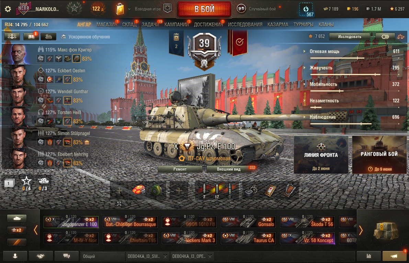Select the first aid kit consumable slot
The height and width of the screenshot is (263, 409).
click(x=270, y=190)
